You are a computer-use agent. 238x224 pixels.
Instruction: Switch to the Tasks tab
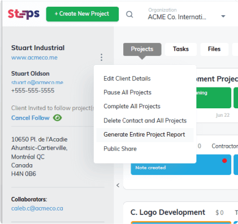(x=181, y=49)
